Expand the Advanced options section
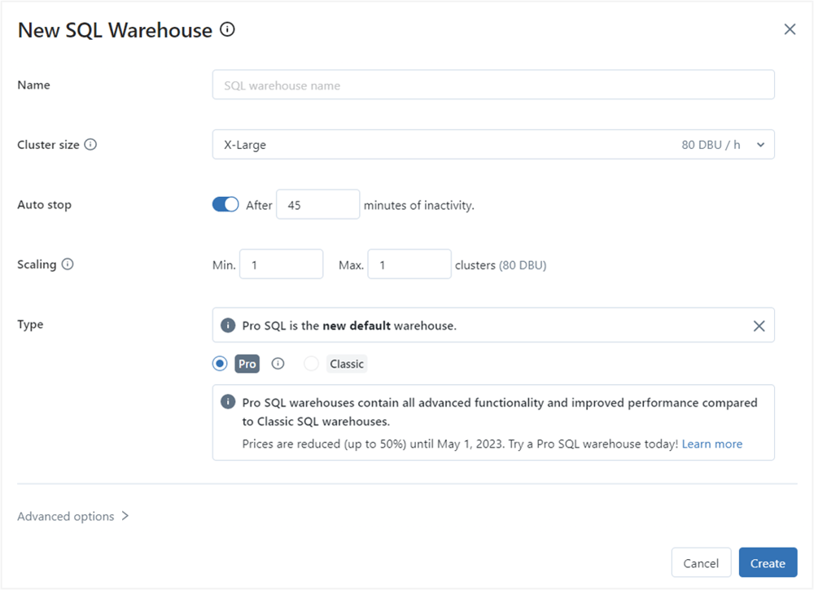 (73, 516)
